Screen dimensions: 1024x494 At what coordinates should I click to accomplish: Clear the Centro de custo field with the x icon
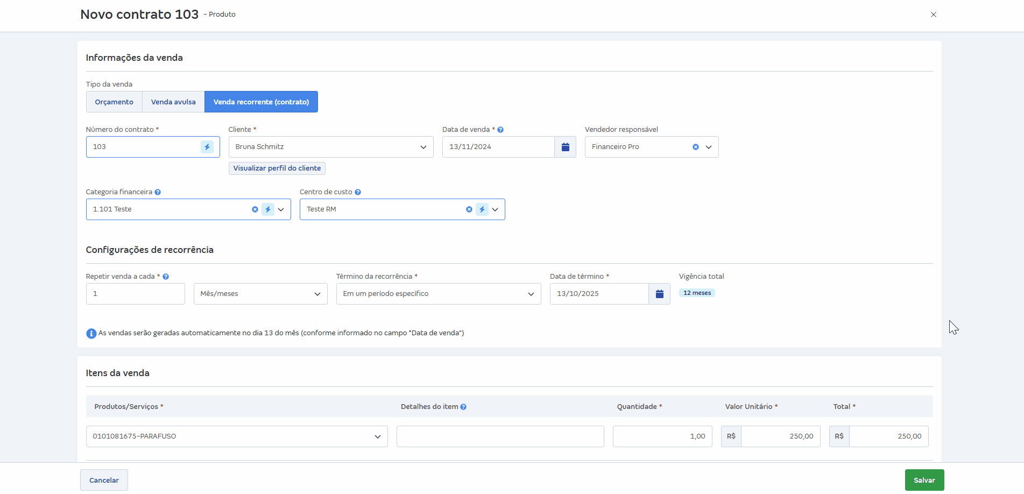click(x=469, y=209)
